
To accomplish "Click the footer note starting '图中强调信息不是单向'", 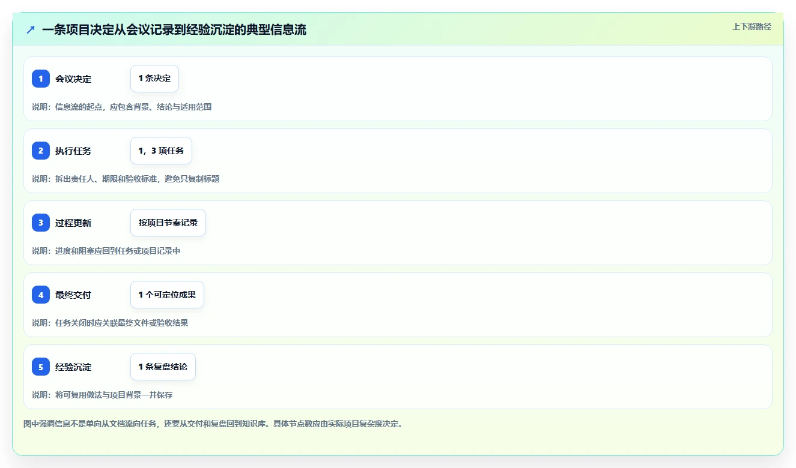I will pyautogui.click(x=213, y=424).
